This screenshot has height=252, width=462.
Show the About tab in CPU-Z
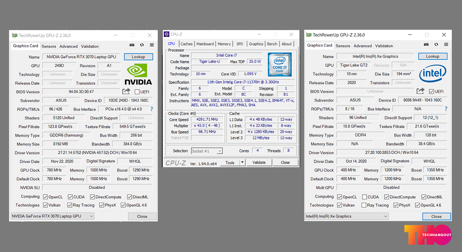(x=287, y=44)
